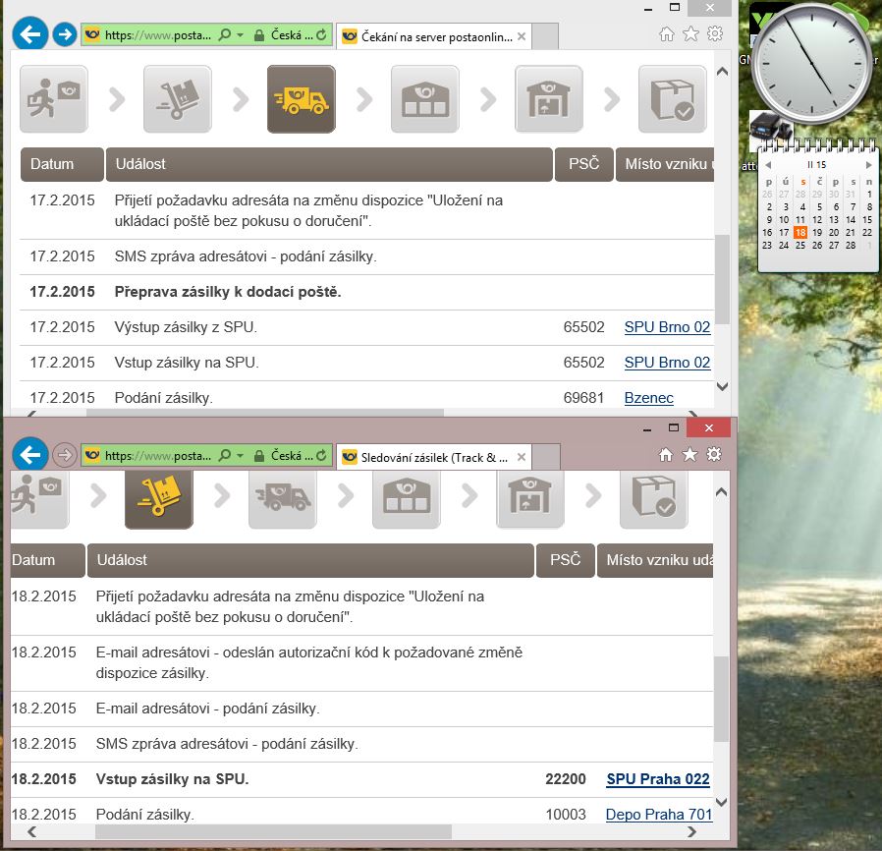The image size is (882, 851).
Task: Go back in the top browser window
Action: pos(30,35)
